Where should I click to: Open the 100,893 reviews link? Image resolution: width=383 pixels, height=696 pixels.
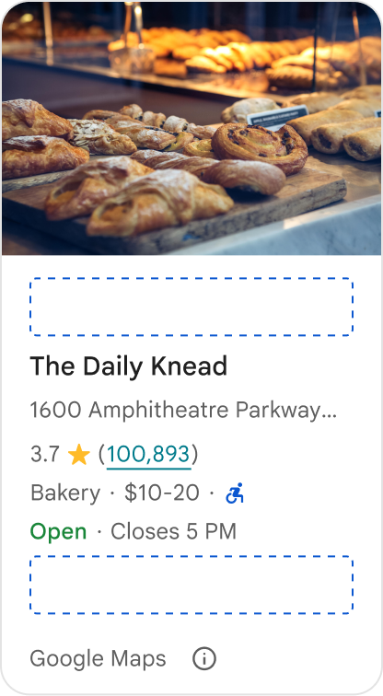pyautogui.click(x=148, y=455)
